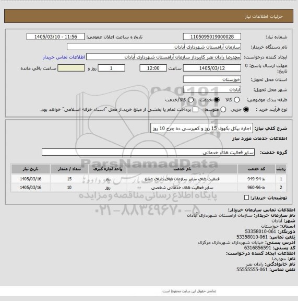Click service code ط-94-949 in row 1

256,179
